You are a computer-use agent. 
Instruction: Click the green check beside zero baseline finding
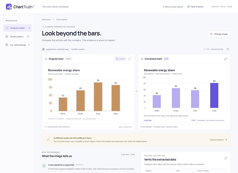point(44,166)
